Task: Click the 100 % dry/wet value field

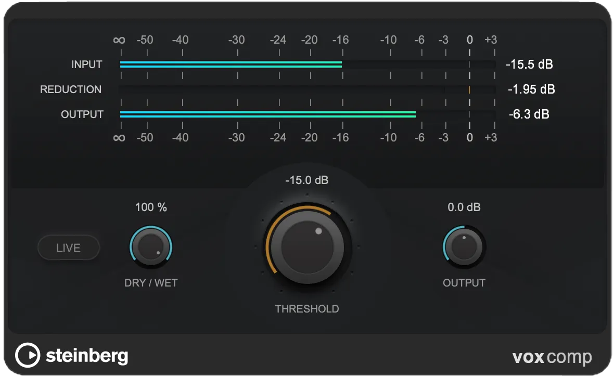Action: (x=151, y=207)
